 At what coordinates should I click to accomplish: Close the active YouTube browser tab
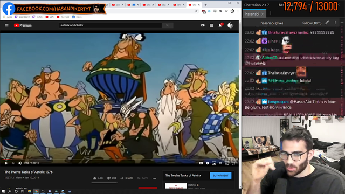[x=199, y=5]
